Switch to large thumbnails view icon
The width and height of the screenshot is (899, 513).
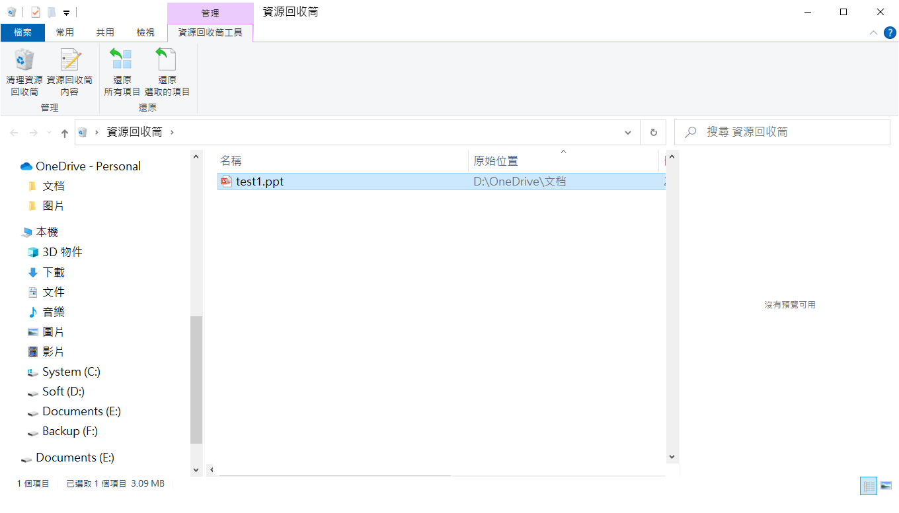pos(886,486)
